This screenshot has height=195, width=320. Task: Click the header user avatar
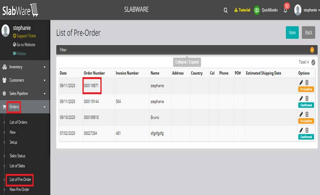[298, 10]
